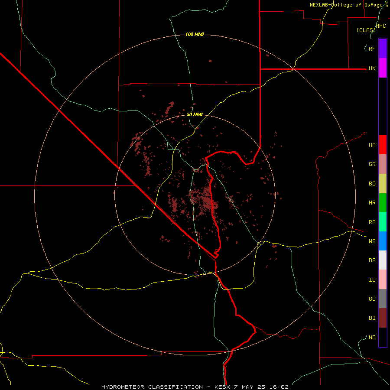Screen dimensions: 390x390
Task: Click the HR green color swatch
Action: point(383,203)
